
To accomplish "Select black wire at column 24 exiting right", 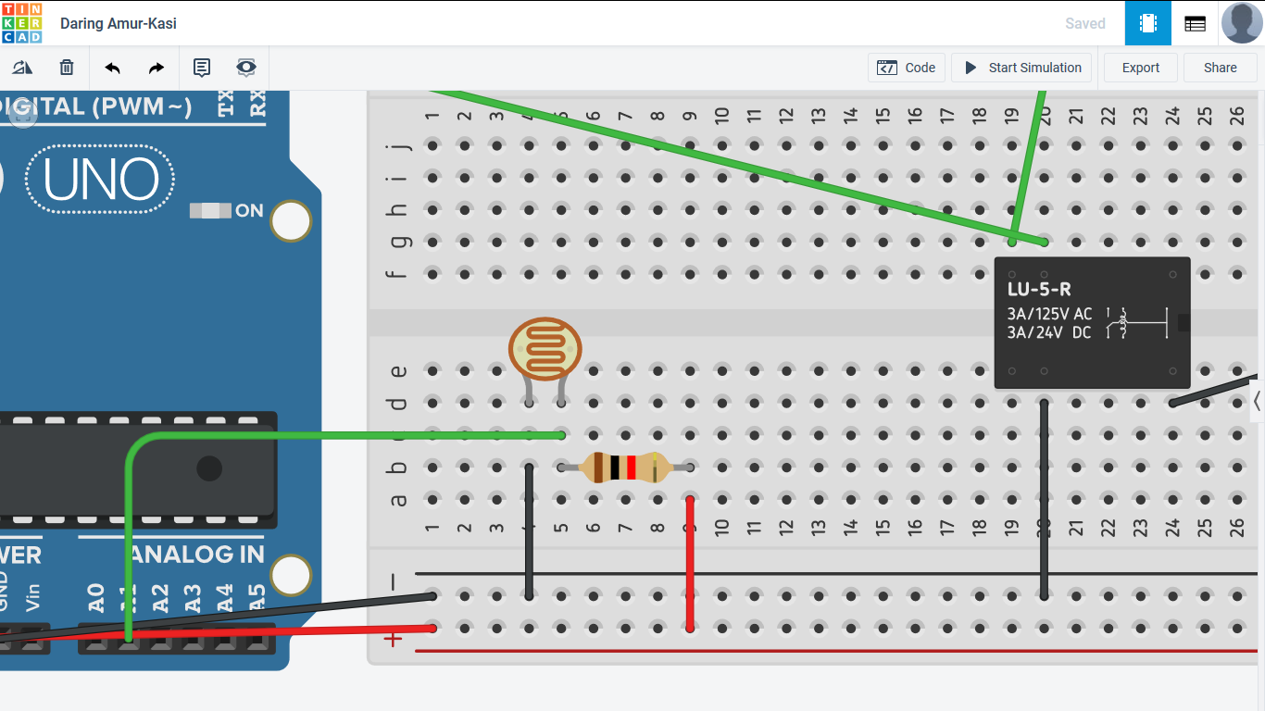I will 1214,389.
